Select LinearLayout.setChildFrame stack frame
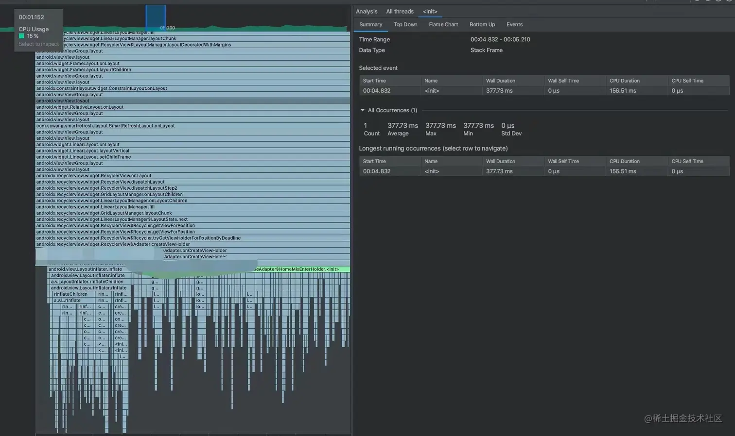This screenshot has height=436, width=735. coord(192,157)
